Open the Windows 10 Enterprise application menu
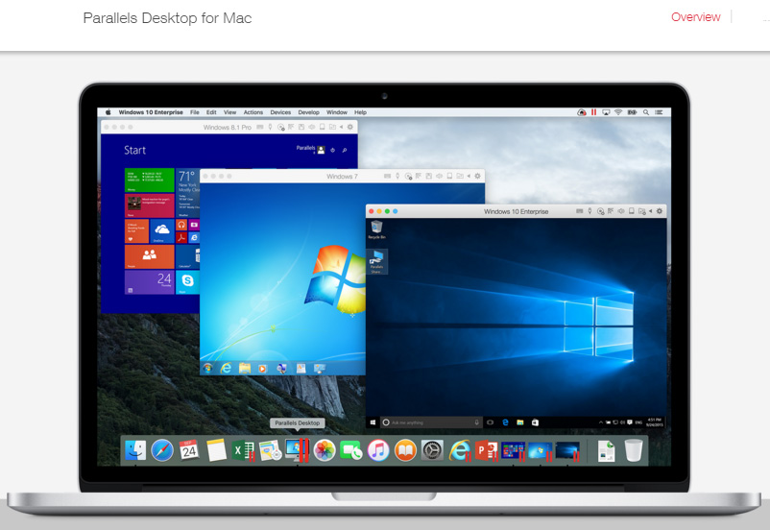Viewport: 770px width, 530px height. click(151, 112)
